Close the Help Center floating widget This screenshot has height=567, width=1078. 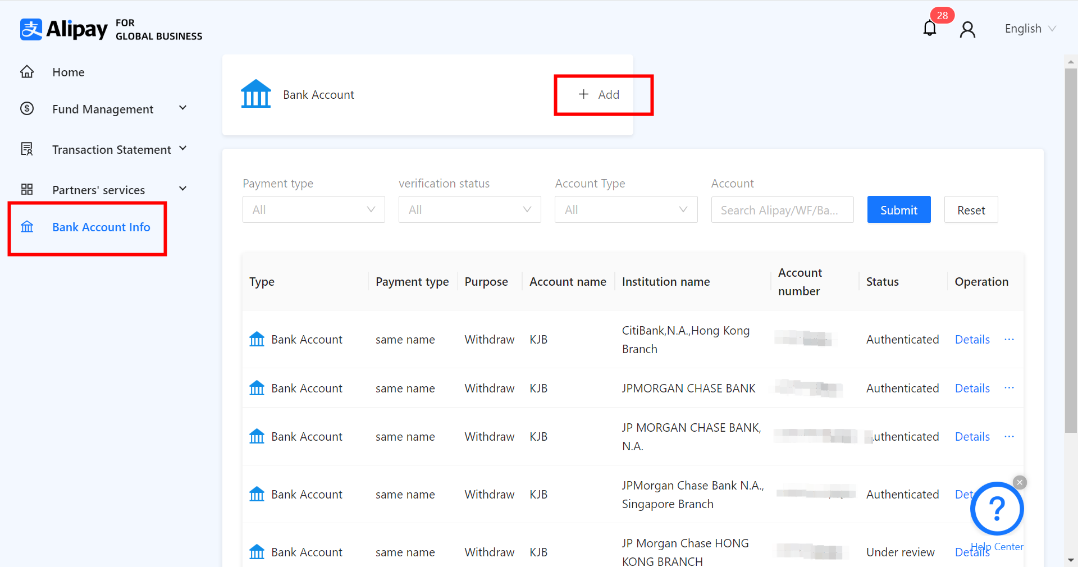point(1020,482)
